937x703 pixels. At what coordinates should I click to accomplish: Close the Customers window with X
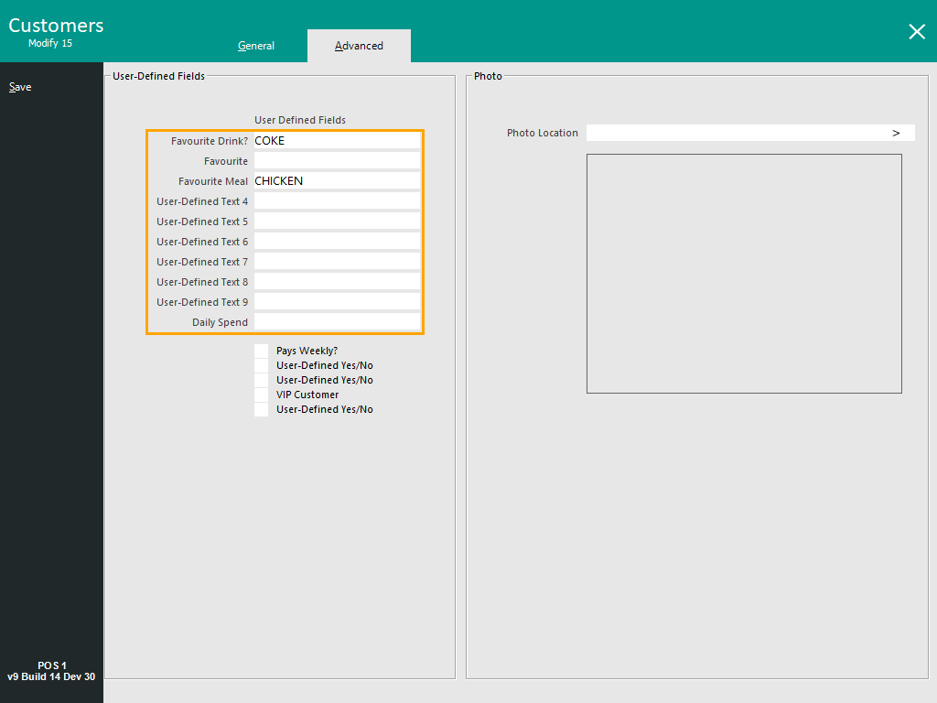916,31
